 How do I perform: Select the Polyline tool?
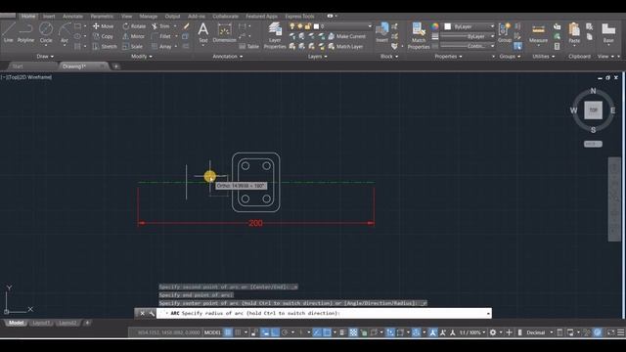pos(25,32)
